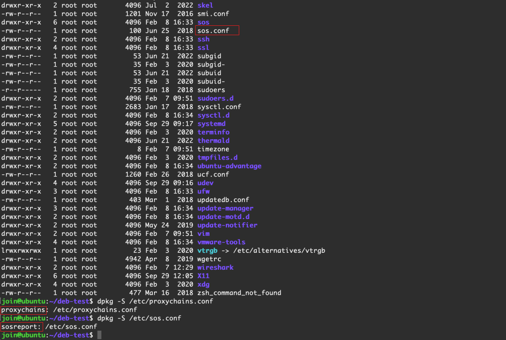The height and width of the screenshot is (340, 506).
Task: Select the timezone file name
Action: click(213, 149)
